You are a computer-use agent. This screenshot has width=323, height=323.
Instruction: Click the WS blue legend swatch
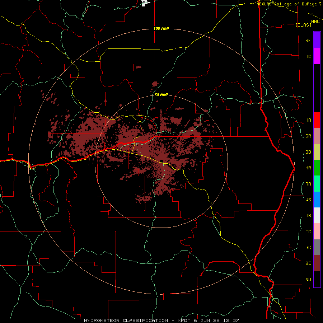click(317, 200)
